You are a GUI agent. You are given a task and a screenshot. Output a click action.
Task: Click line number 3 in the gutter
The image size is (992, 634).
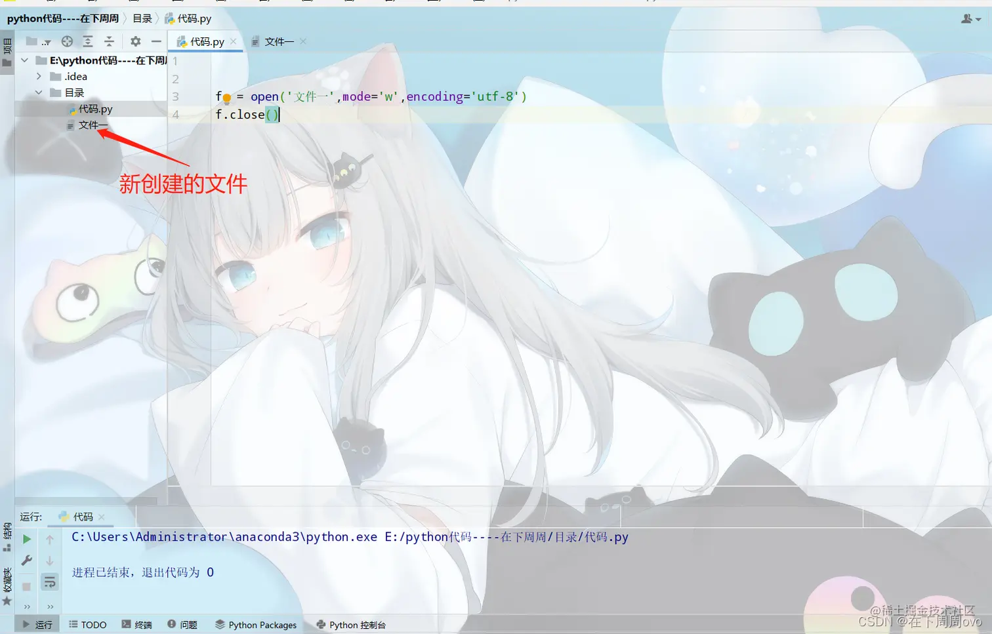(x=175, y=96)
